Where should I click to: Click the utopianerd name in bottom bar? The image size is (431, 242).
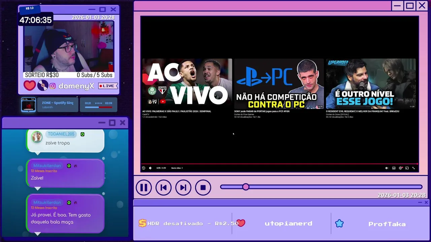tap(288, 224)
